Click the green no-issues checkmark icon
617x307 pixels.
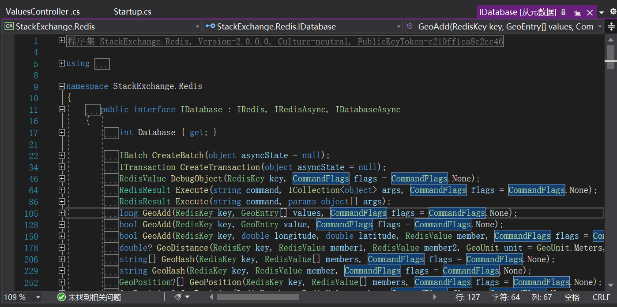(x=61, y=297)
